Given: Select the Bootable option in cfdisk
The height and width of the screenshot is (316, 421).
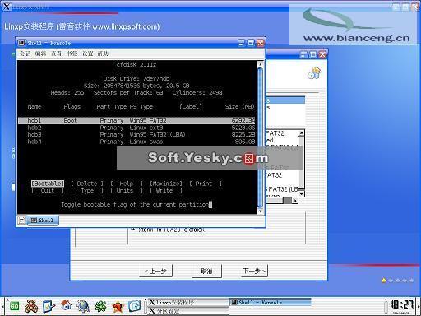Looking at the screenshot, I should (x=48, y=184).
